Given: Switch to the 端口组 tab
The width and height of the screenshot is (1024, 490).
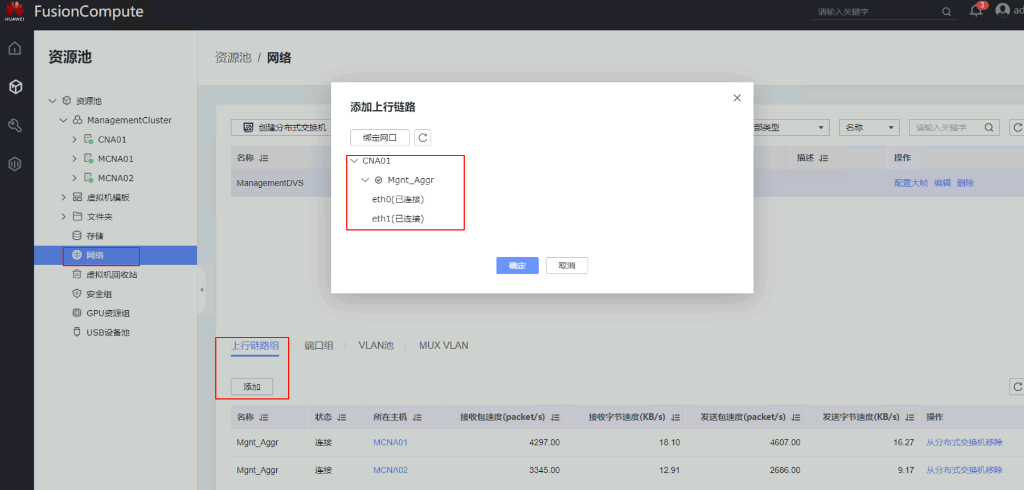Looking at the screenshot, I should coord(318,345).
